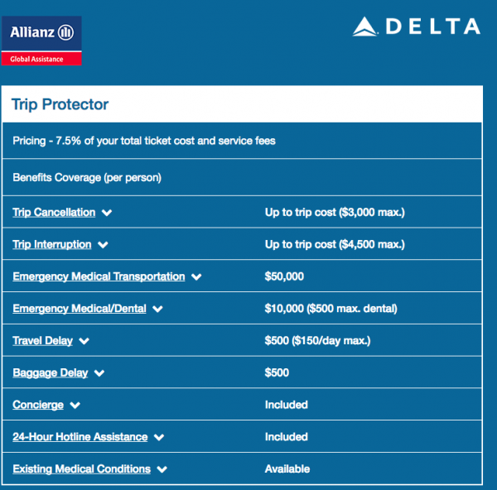Open the Trip Interruption link
497x490 pixels.
coord(52,244)
